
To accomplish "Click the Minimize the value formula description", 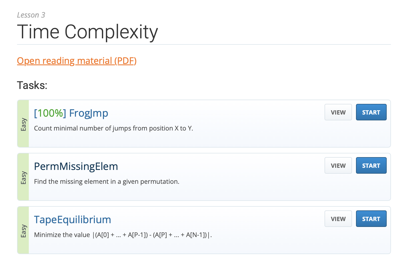I will pyautogui.click(x=123, y=235).
